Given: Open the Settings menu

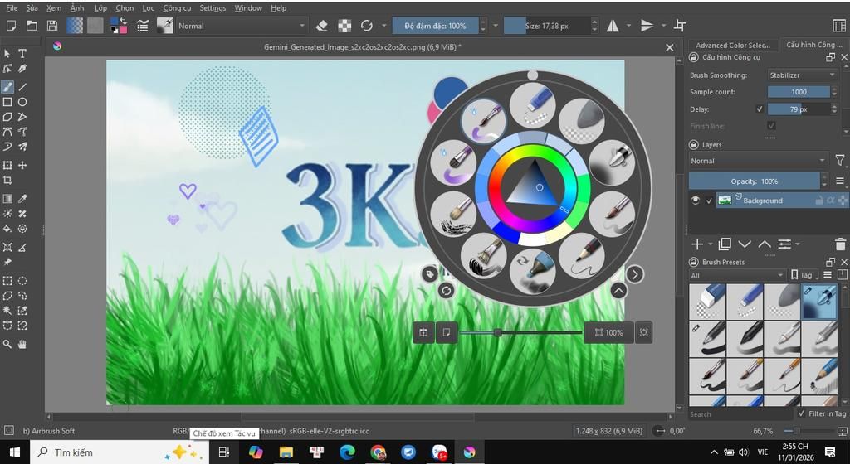Looking at the screenshot, I should click(x=212, y=8).
